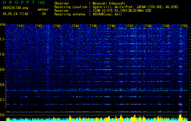
Task: Click the ICOM IC-575 receiver details
Action: click(122, 11)
